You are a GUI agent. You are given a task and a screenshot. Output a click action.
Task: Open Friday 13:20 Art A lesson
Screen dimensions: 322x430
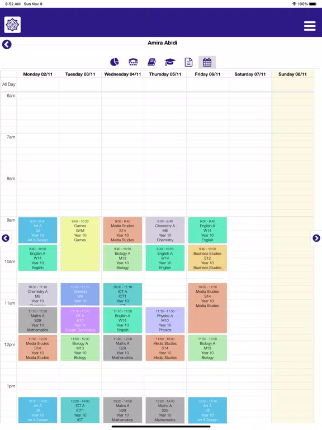point(207,410)
